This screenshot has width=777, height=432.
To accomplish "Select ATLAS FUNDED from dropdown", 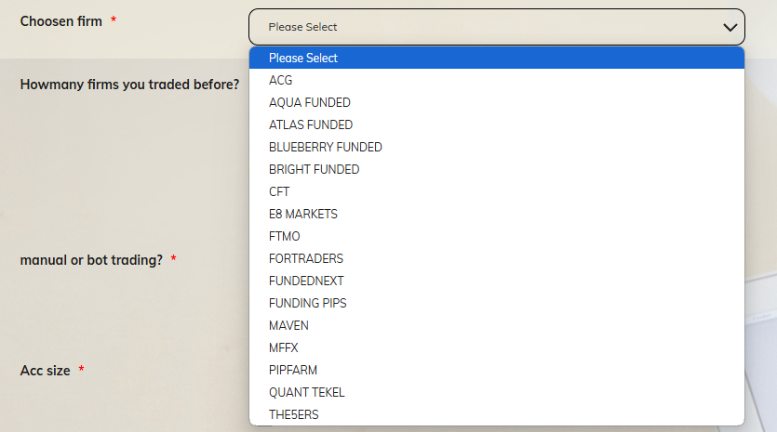I will (497, 124).
